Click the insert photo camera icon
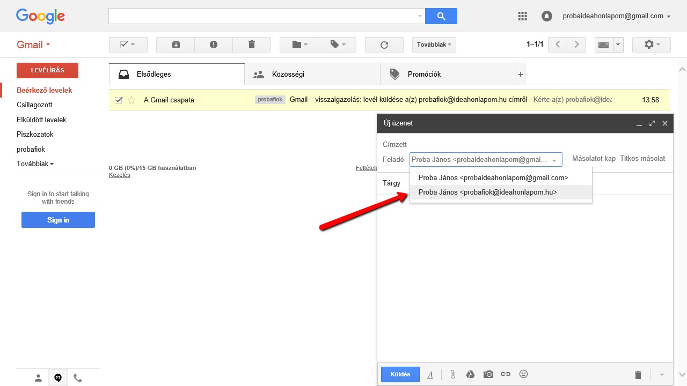 coord(488,374)
